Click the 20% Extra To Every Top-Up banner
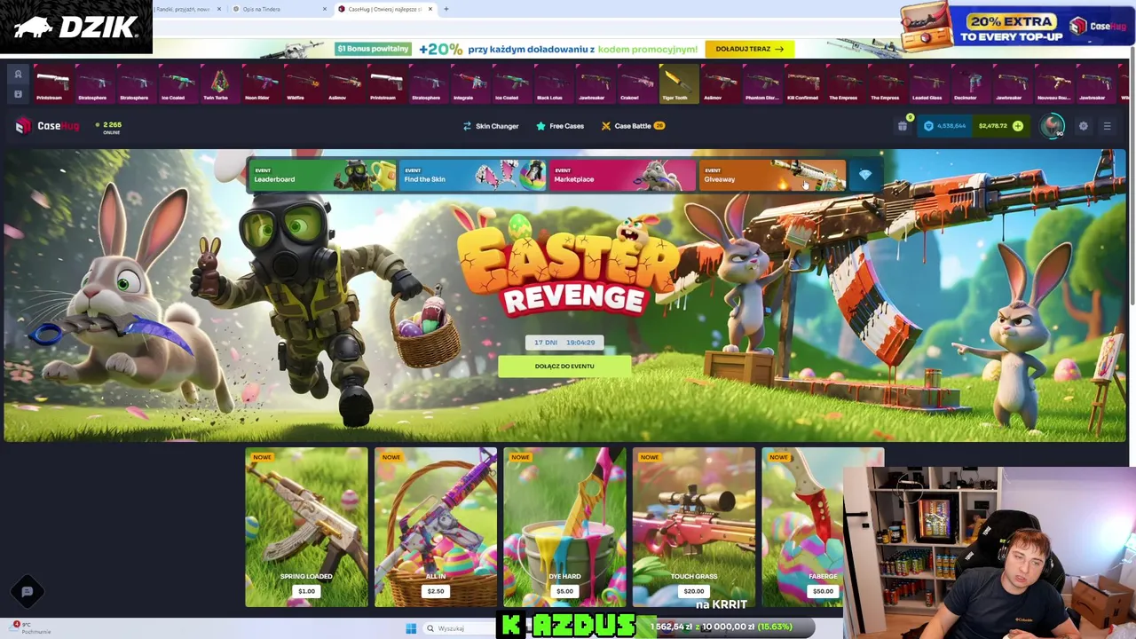The image size is (1136, 639). tap(1016, 27)
